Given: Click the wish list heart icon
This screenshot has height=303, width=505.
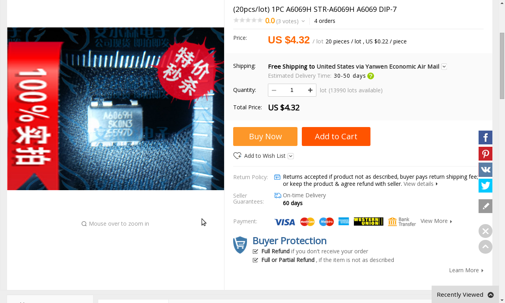Looking at the screenshot, I should (x=237, y=156).
